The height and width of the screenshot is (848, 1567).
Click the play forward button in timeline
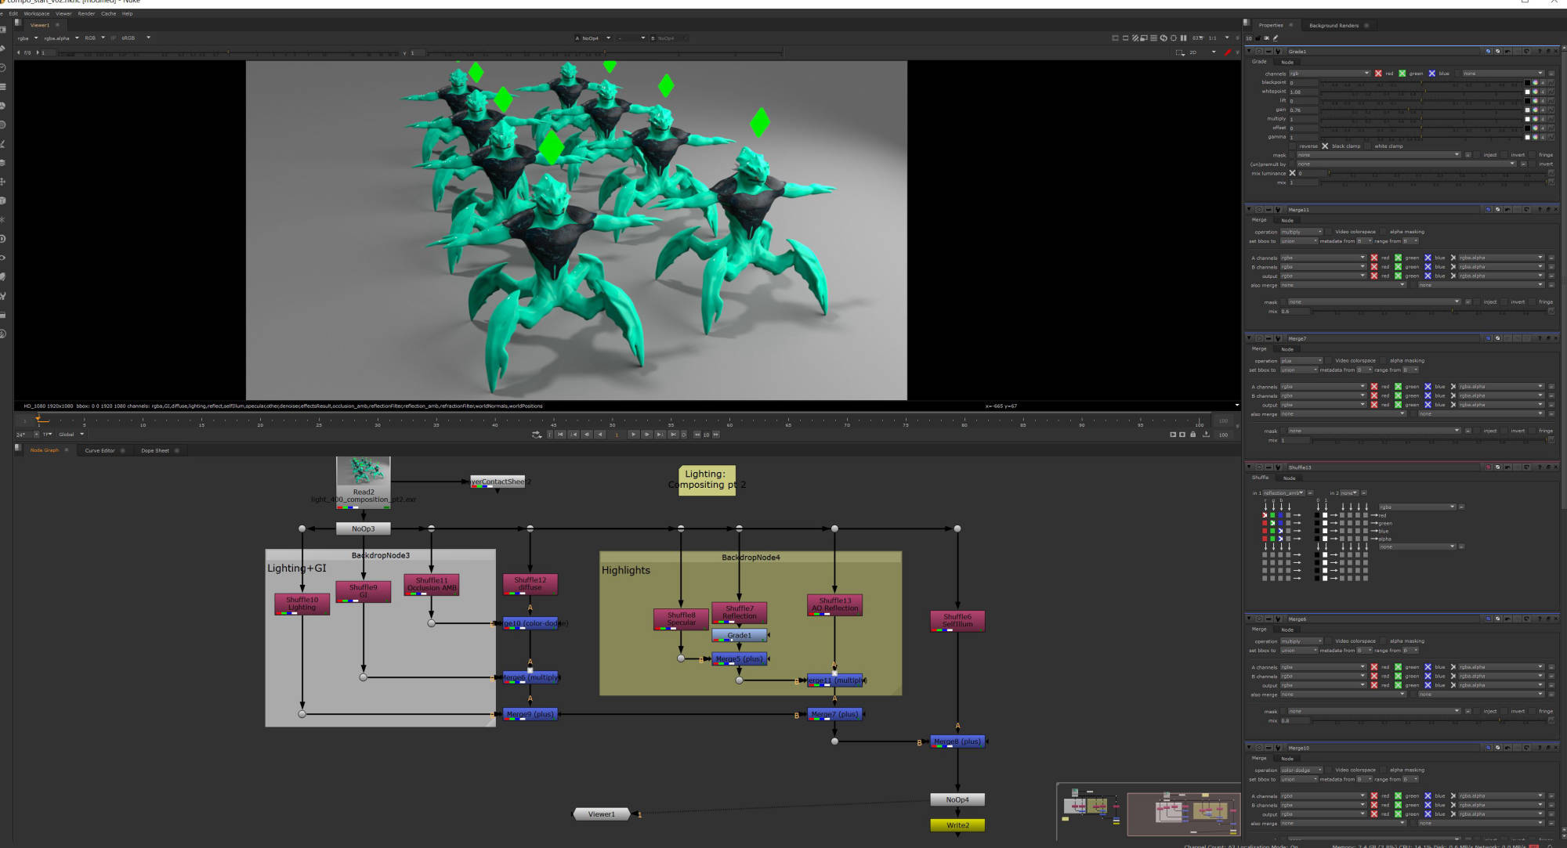(633, 435)
